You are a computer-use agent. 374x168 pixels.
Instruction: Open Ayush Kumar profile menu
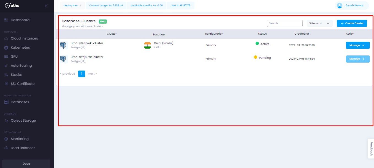click(352, 5)
